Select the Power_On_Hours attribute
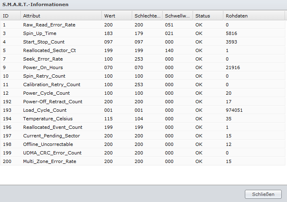Screen dimensions: 287x202 pyautogui.click(x=43, y=67)
